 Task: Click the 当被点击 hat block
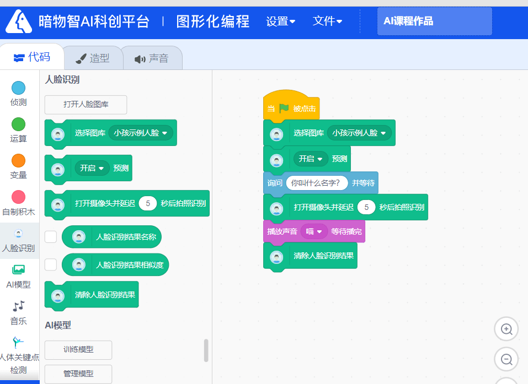click(291, 105)
